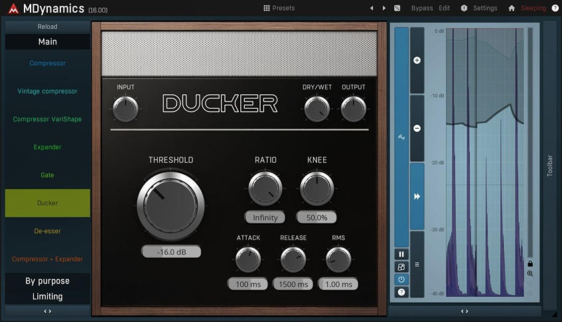Select the De-esser device

tap(47, 231)
